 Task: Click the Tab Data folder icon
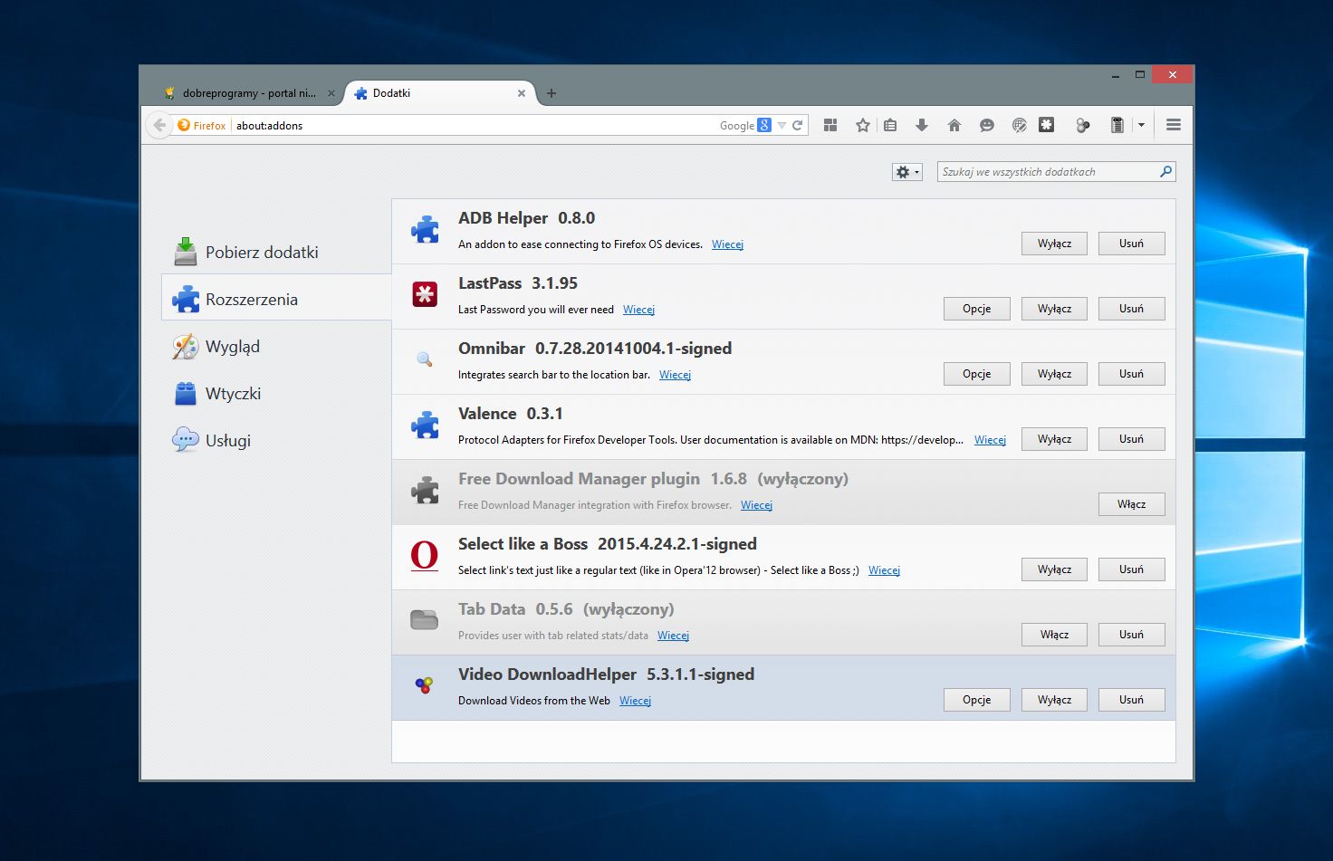[x=425, y=620]
